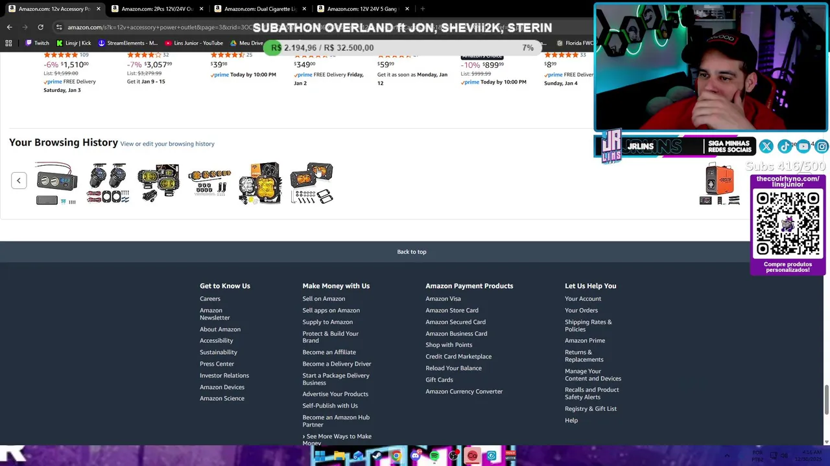Open the Help footer link
This screenshot has width=830, height=466.
(x=571, y=421)
